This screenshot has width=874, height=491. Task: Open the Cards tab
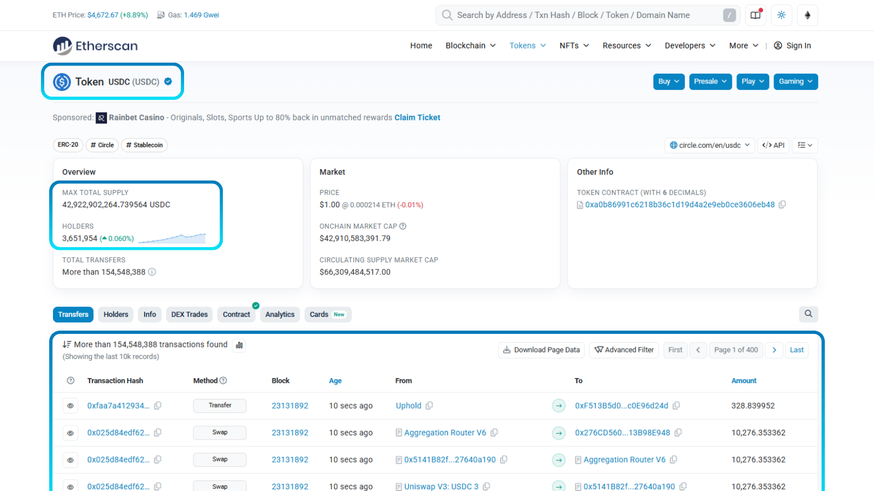327,314
